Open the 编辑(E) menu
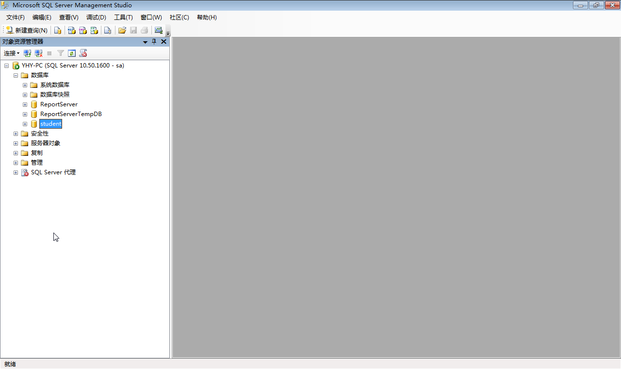 [42, 17]
